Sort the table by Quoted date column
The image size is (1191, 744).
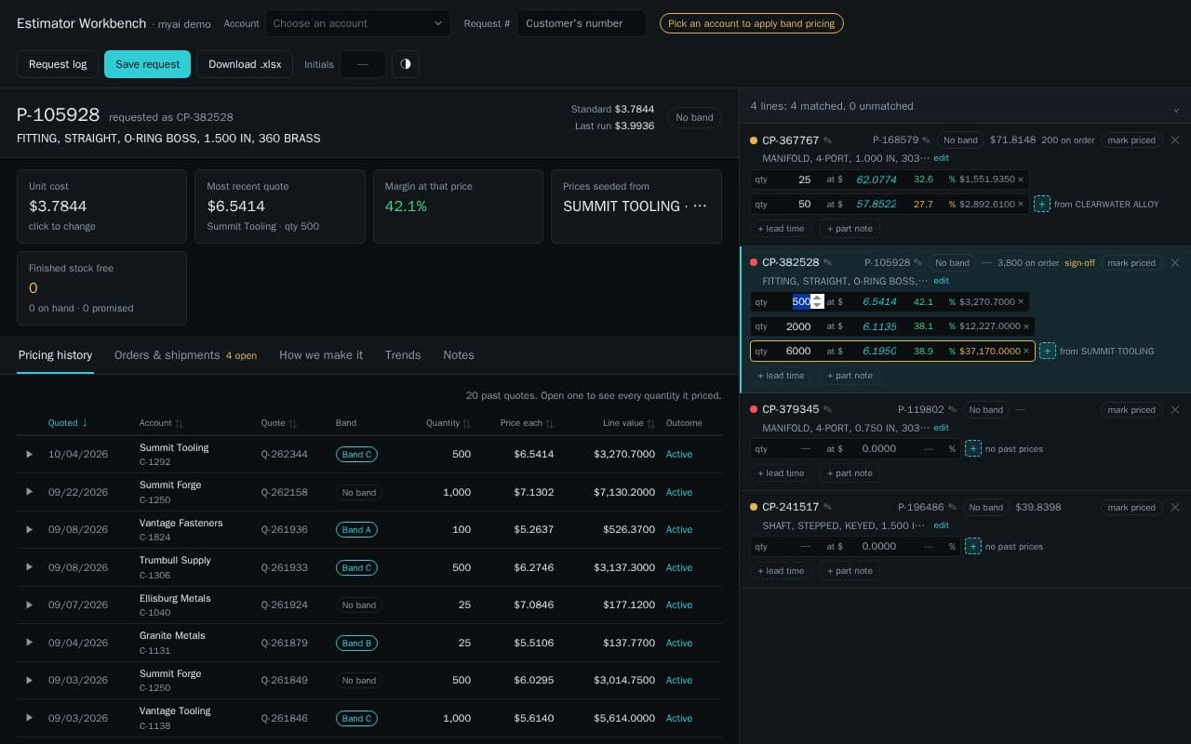tap(68, 423)
